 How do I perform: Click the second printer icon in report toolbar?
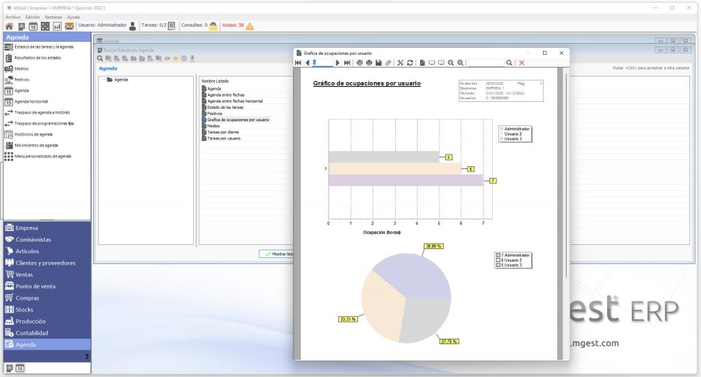369,63
